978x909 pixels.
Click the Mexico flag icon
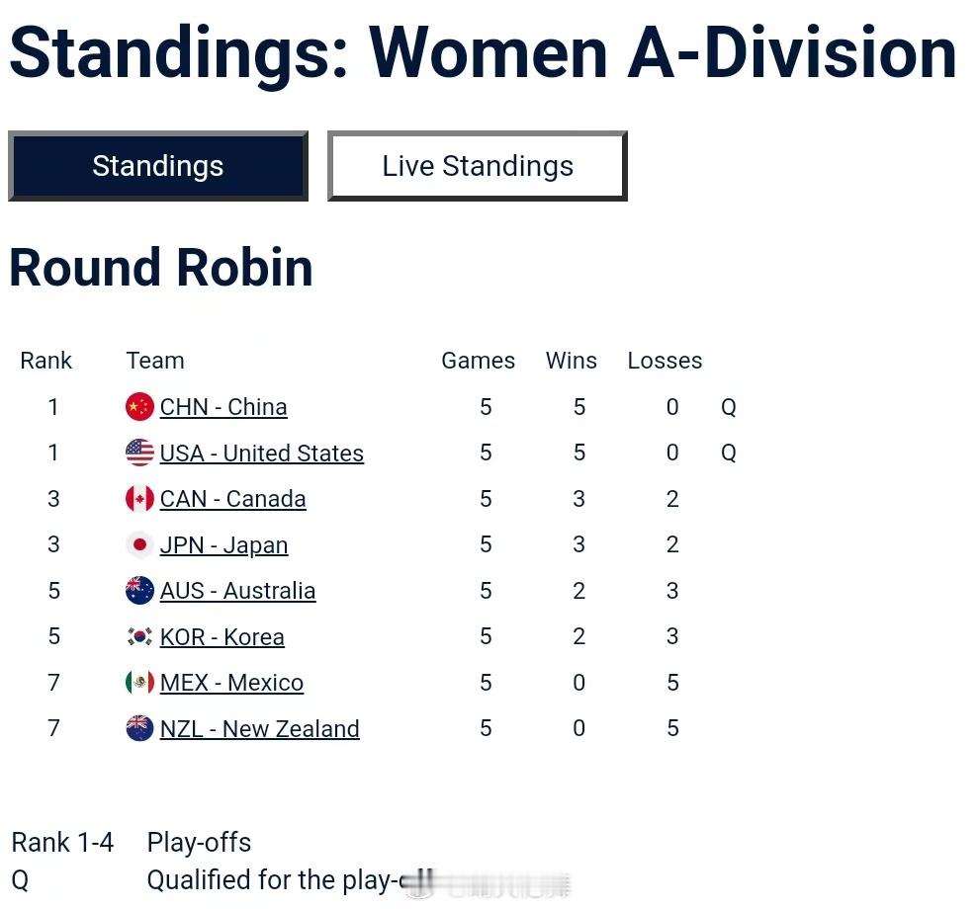[139, 683]
